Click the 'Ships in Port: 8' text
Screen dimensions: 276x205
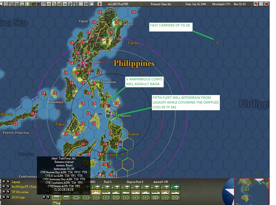pos(135,182)
